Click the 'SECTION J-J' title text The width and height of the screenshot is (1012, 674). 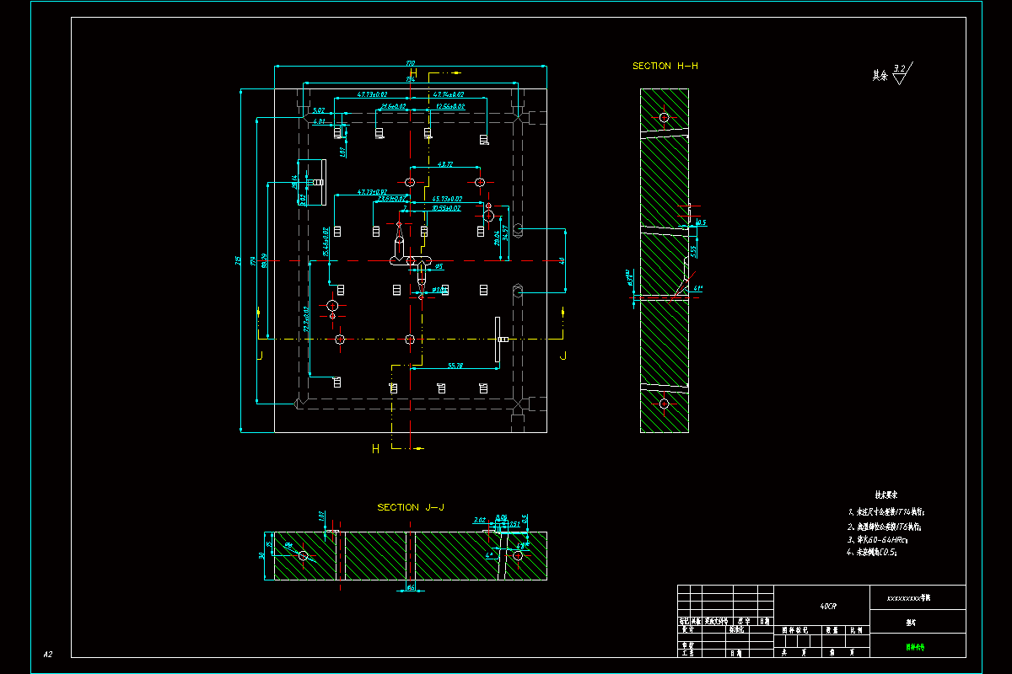tap(411, 507)
